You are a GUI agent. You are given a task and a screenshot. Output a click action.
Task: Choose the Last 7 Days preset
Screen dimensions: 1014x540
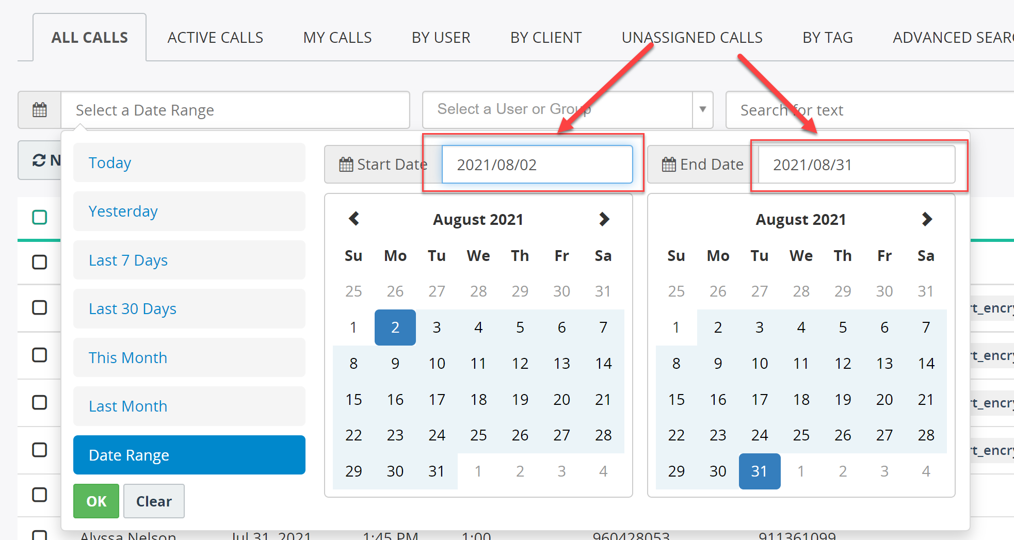pos(189,260)
